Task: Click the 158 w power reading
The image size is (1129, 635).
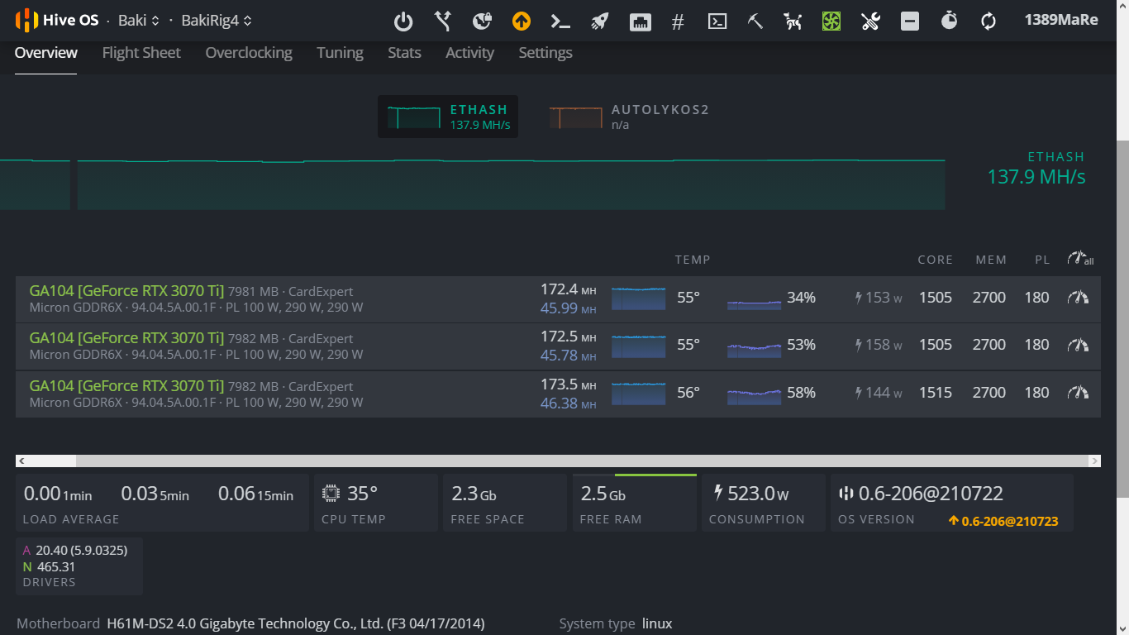Action: tap(879, 345)
